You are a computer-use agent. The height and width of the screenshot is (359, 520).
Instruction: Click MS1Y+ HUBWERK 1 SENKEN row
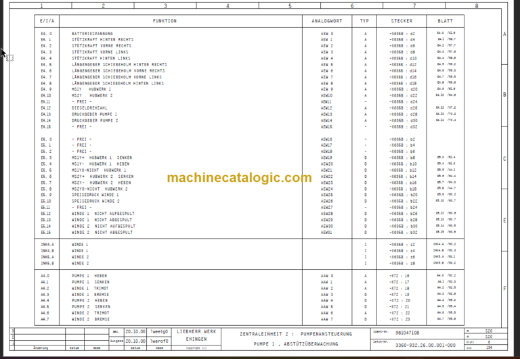coord(102,158)
